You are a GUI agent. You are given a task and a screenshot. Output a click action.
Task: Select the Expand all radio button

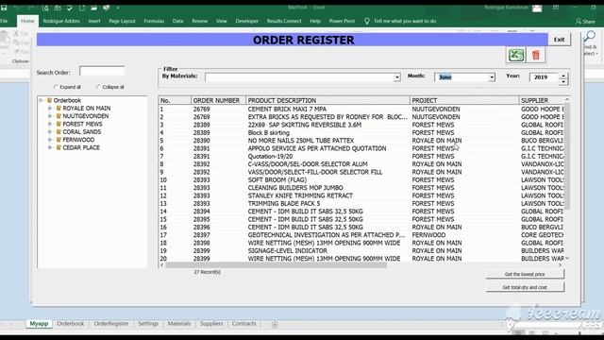click(56, 87)
